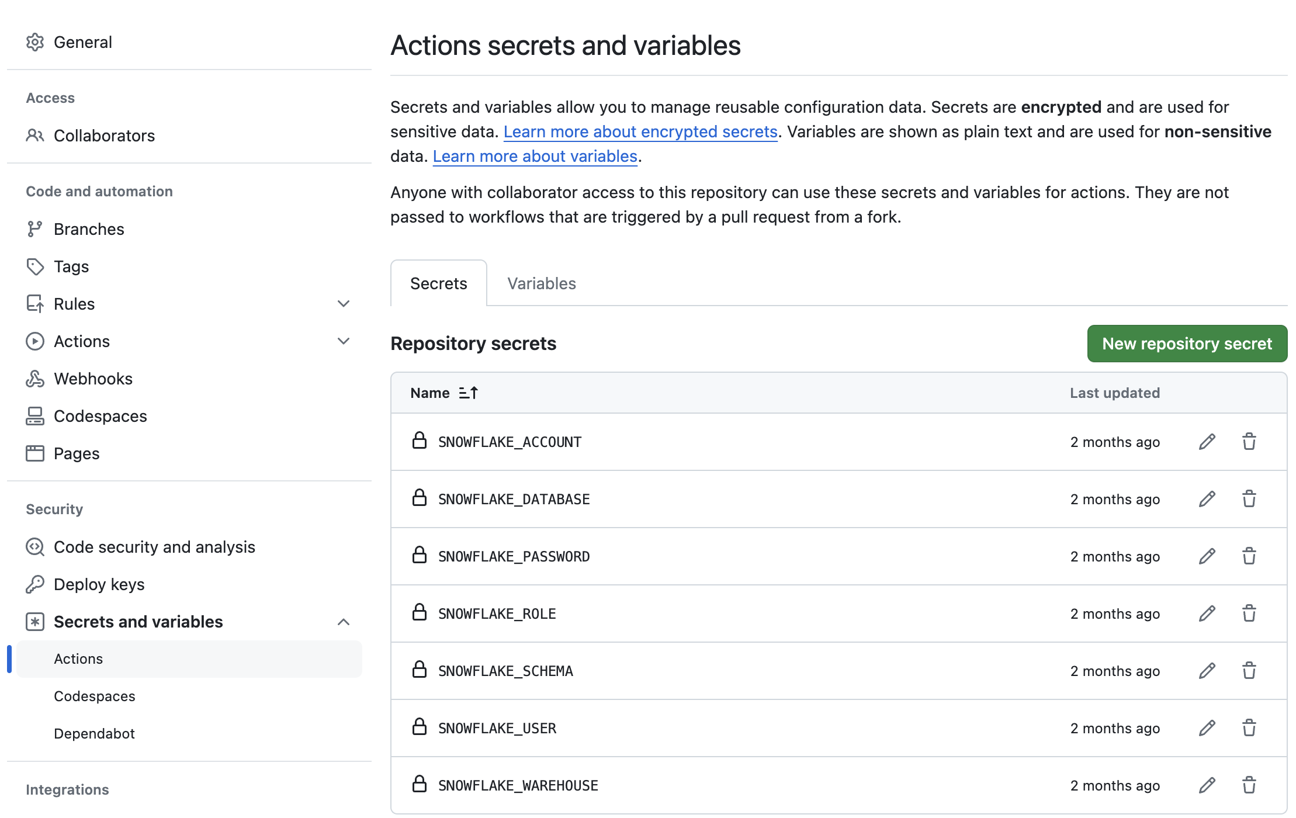Image resolution: width=1296 pixels, height=818 pixels.
Task: Delete the SNOWFLAKE_WAREHOUSE secret trash icon
Action: [1249, 785]
